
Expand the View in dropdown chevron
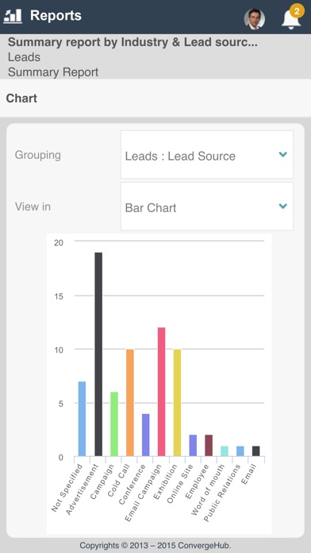point(282,206)
